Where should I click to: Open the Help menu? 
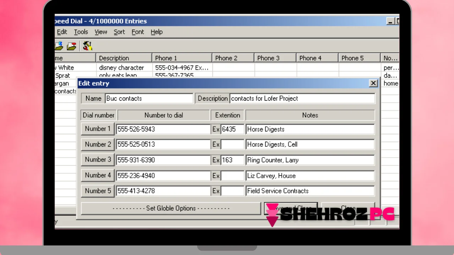pos(156,32)
